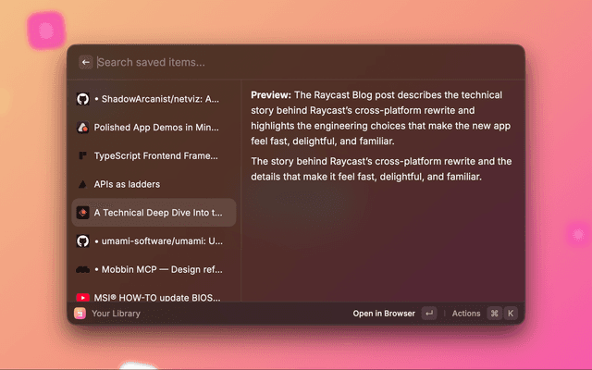This screenshot has height=370, width=592.
Task: Click the K key icon
Action: 511,314
